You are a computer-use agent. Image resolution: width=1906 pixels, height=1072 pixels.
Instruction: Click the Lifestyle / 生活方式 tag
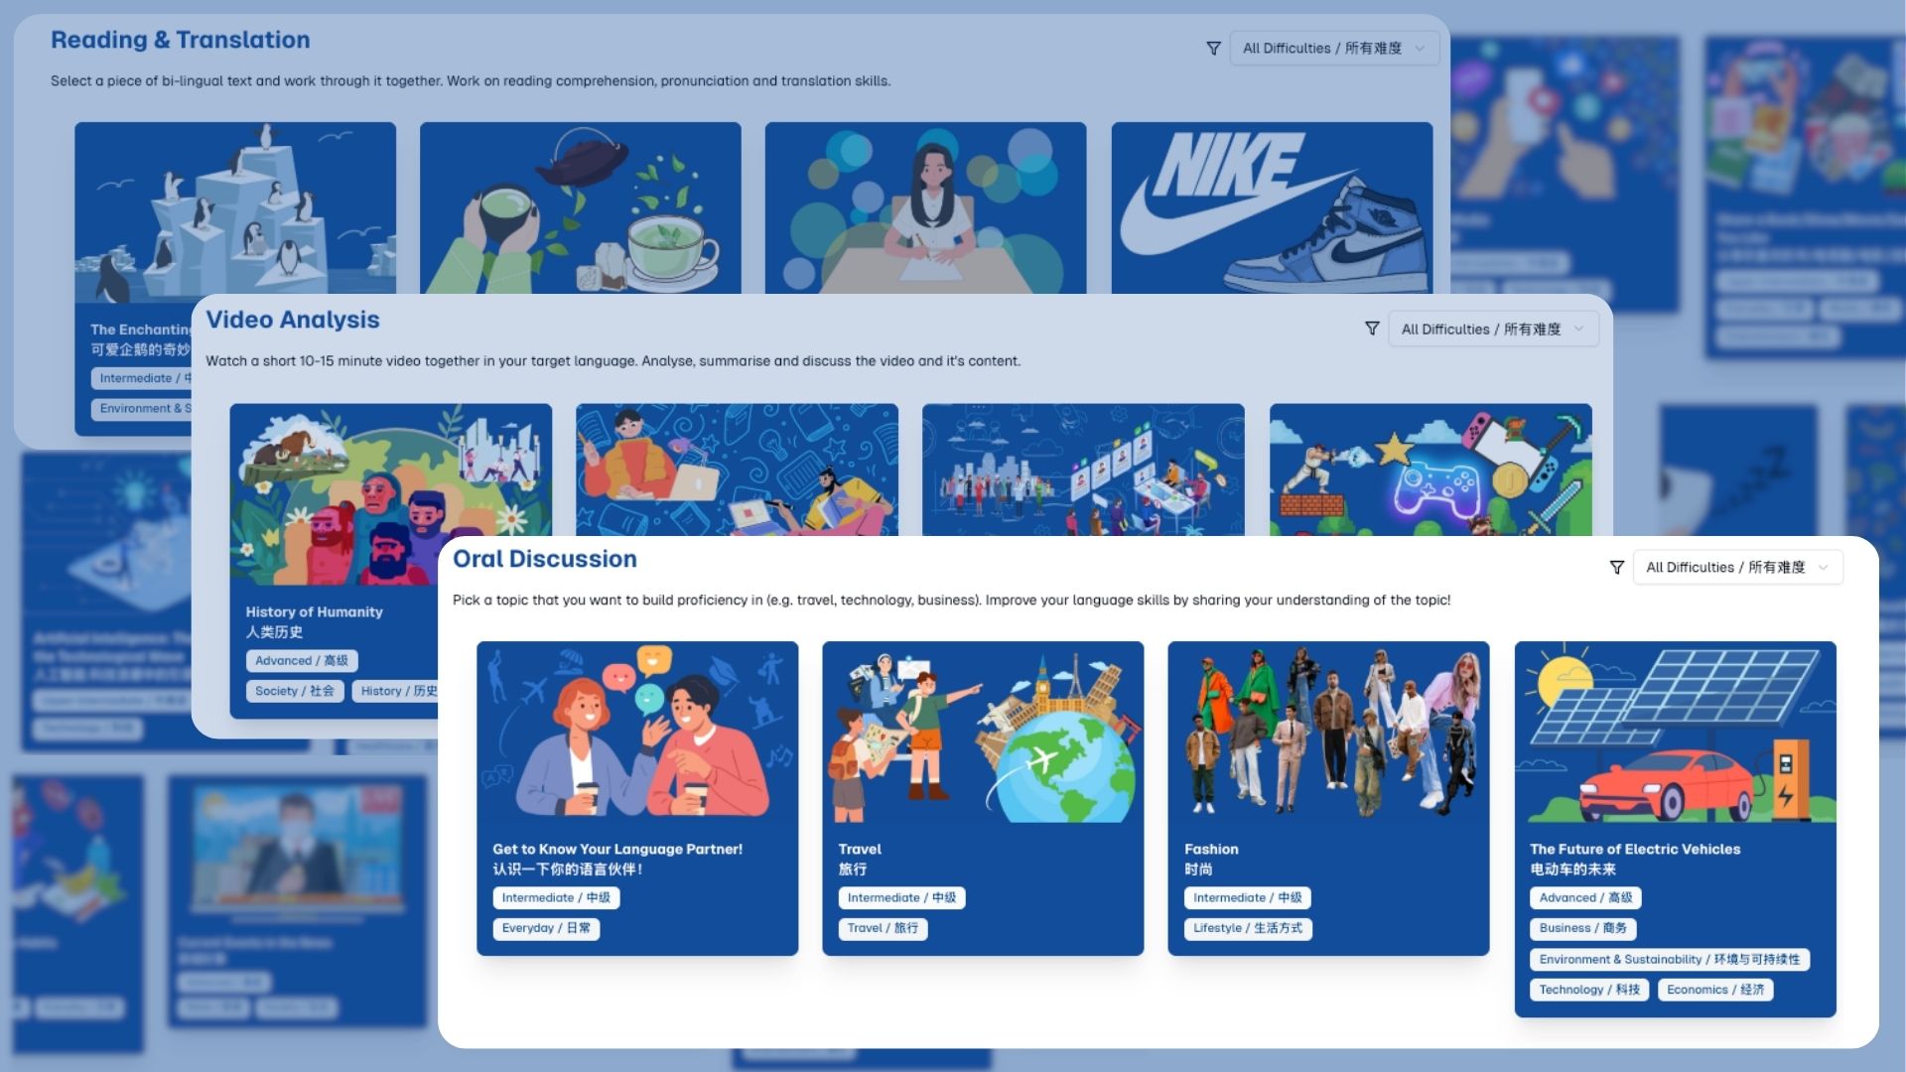1248,928
